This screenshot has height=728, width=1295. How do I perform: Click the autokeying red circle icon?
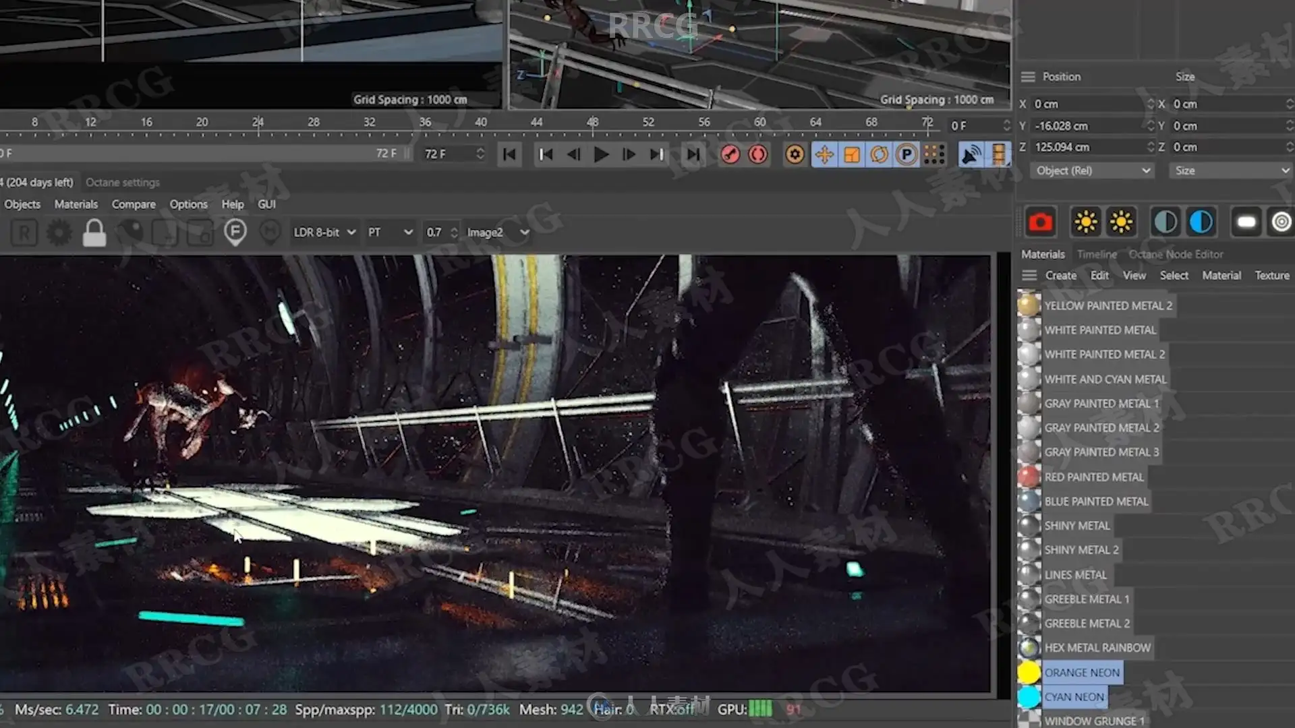point(758,154)
